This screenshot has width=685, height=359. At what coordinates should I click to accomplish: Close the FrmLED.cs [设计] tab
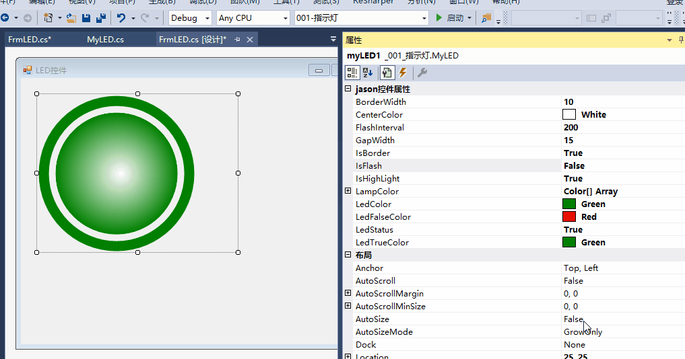[250, 40]
